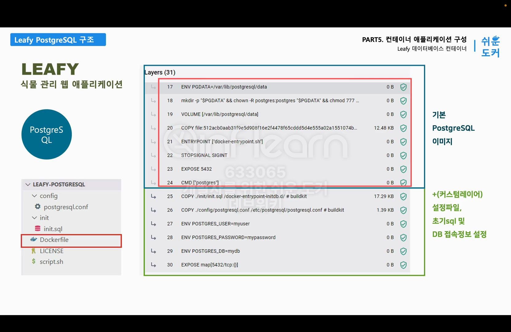Viewport: 511px width, 332px height.
Task: Select layer 24 CMD postgres row
Action: pyautogui.click(x=278, y=182)
